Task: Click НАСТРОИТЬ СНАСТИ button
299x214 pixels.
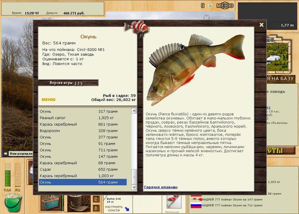Action: (x=114, y=209)
